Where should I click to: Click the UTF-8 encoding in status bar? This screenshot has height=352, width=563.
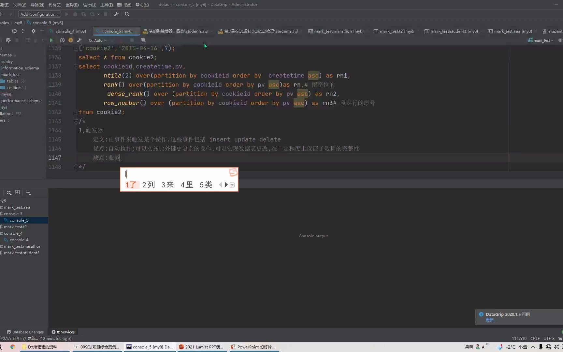click(x=549, y=338)
